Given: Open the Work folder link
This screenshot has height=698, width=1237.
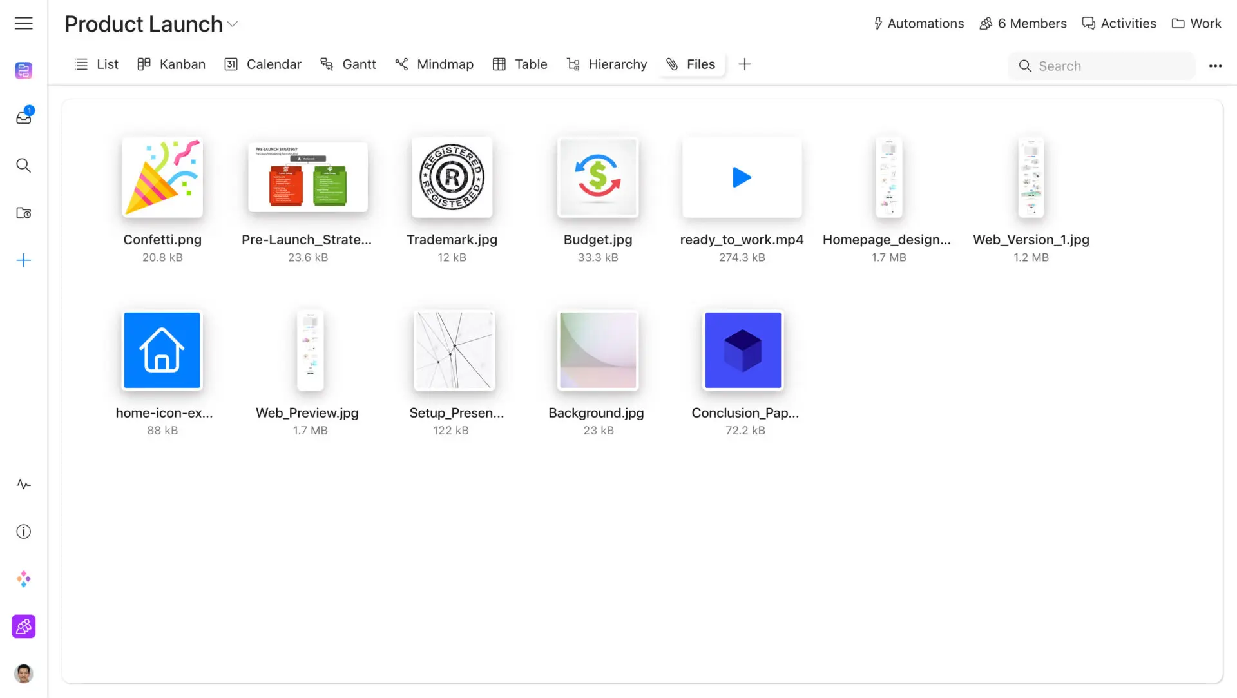Looking at the screenshot, I should 1196,23.
